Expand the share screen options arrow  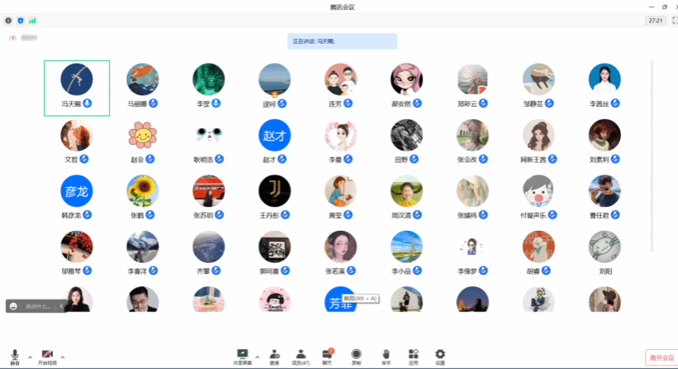pos(257,357)
